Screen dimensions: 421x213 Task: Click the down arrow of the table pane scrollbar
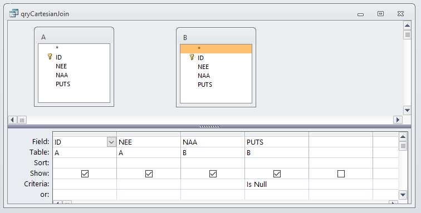407,110
